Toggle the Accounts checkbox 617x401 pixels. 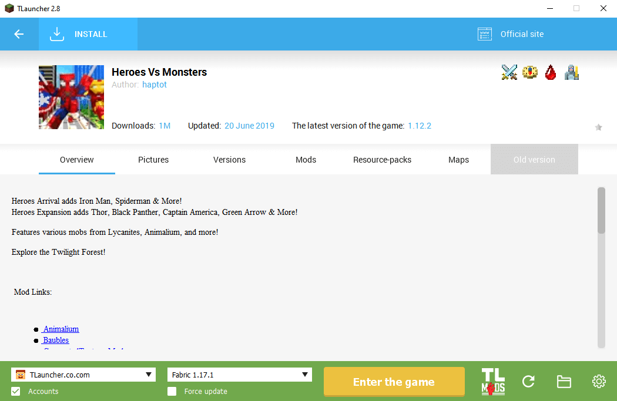pos(16,391)
